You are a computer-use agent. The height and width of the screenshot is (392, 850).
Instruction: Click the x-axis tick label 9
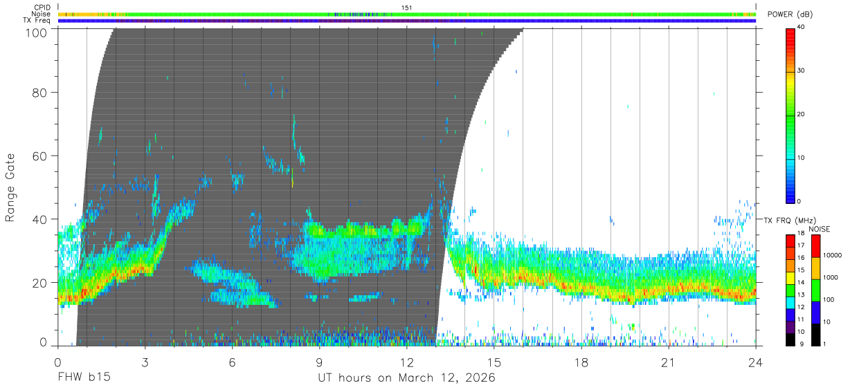click(x=319, y=363)
